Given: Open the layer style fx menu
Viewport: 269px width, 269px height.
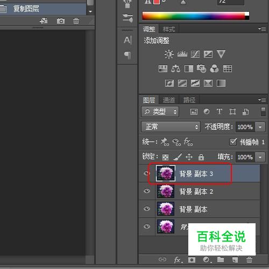Looking at the screenshot, I should 178,260.
